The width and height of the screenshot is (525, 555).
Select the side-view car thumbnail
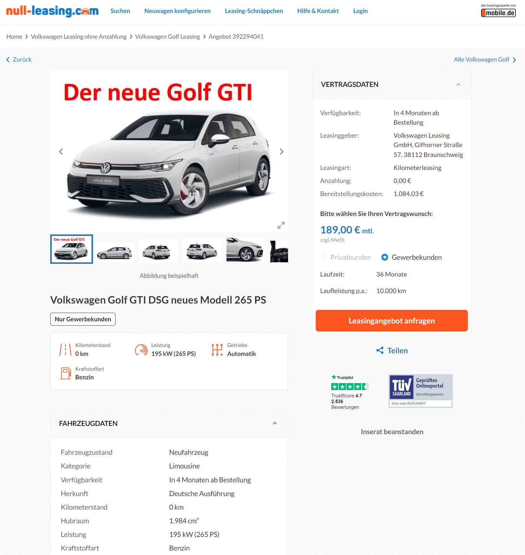pos(115,252)
